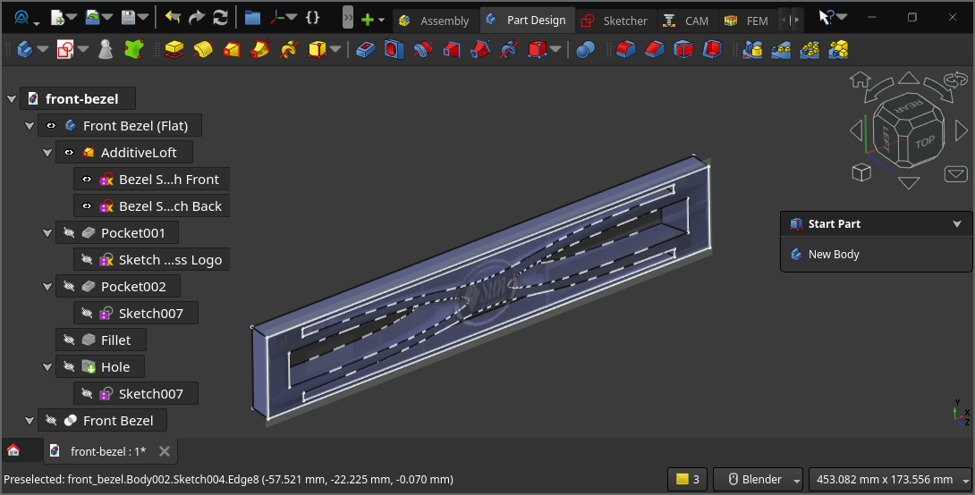Select Sketch007 under Pocket002
Screen dimensions: 975x495
click(x=150, y=314)
